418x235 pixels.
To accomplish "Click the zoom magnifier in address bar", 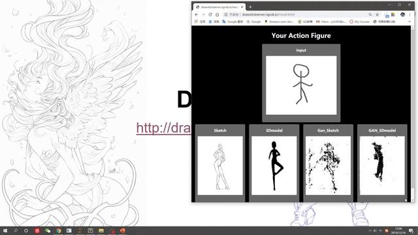I will tap(370, 14).
